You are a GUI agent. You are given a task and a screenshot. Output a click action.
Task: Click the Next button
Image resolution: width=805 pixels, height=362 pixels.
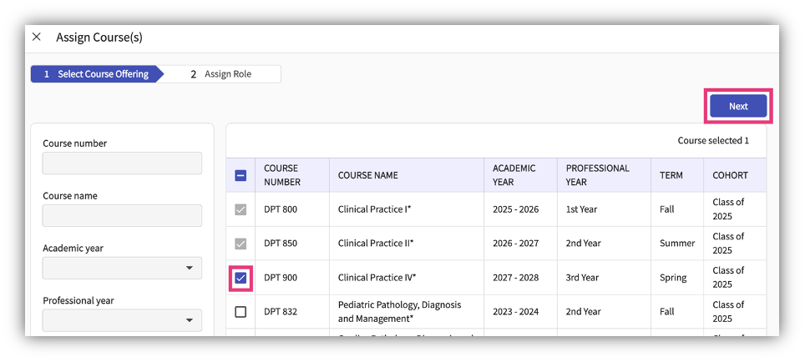[x=737, y=106]
